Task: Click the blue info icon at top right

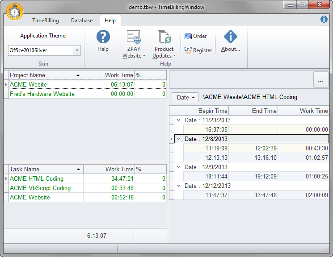Action: click(324, 19)
